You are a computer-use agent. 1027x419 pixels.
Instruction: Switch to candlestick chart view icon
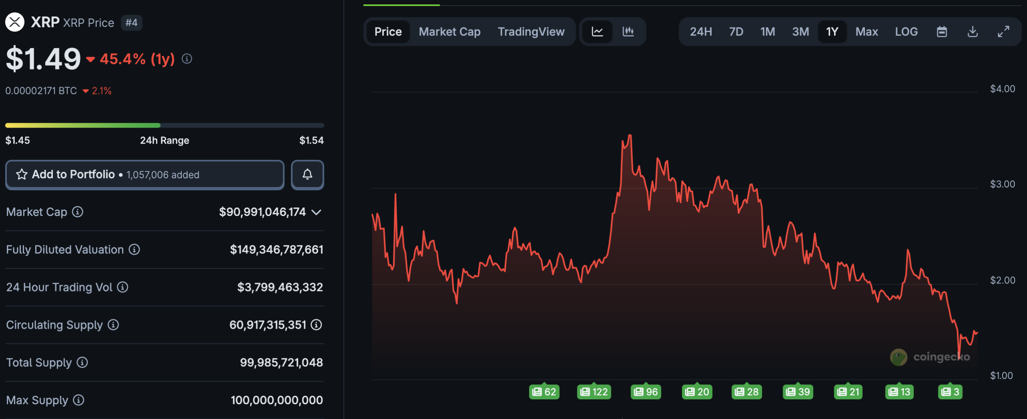(x=628, y=32)
